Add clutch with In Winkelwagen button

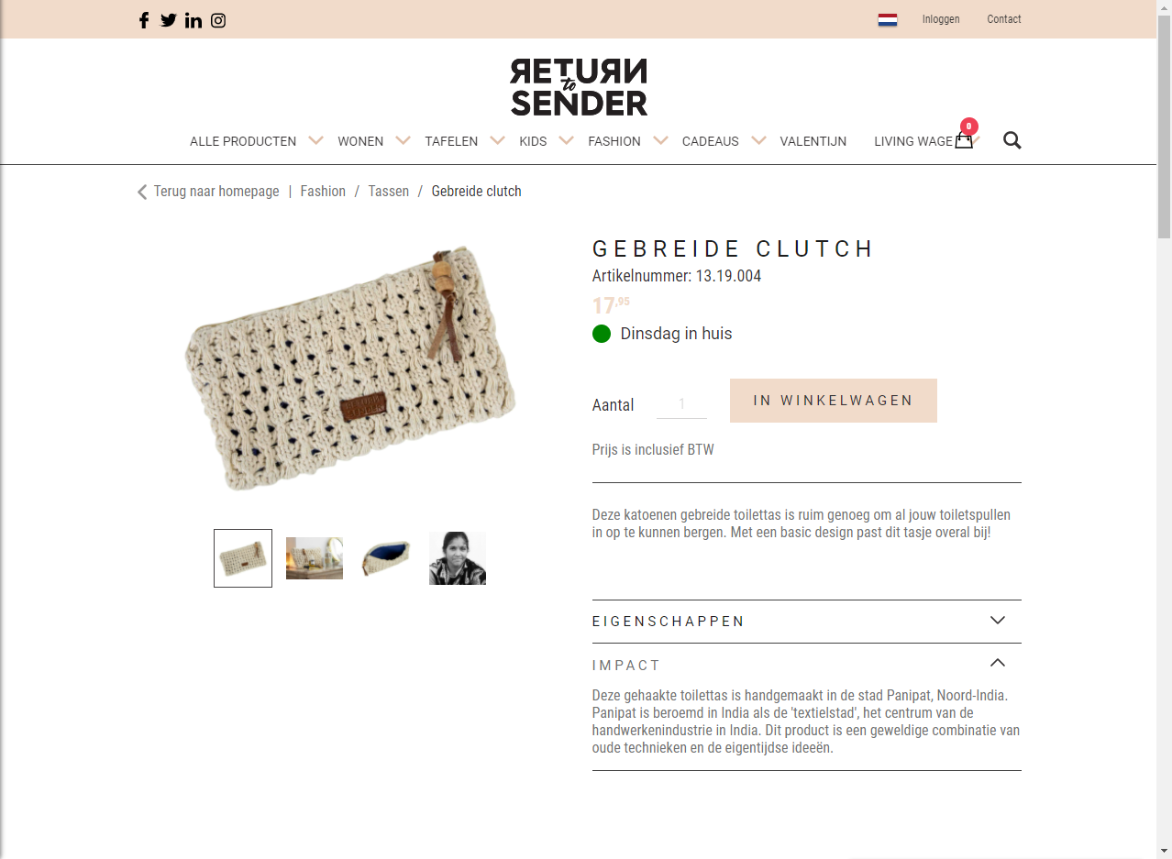click(x=833, y=401)
